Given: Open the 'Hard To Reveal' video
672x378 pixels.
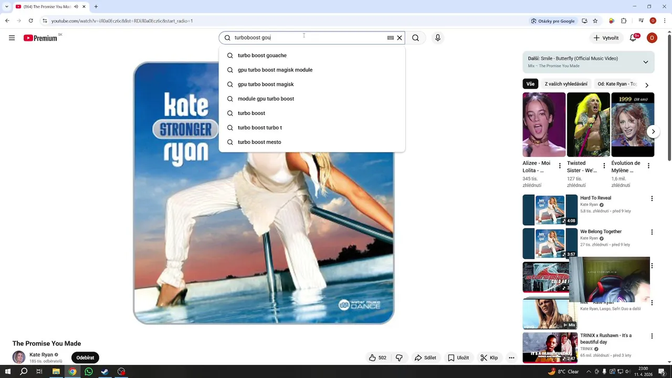Looking at the screenshot, I should [550, 209].
